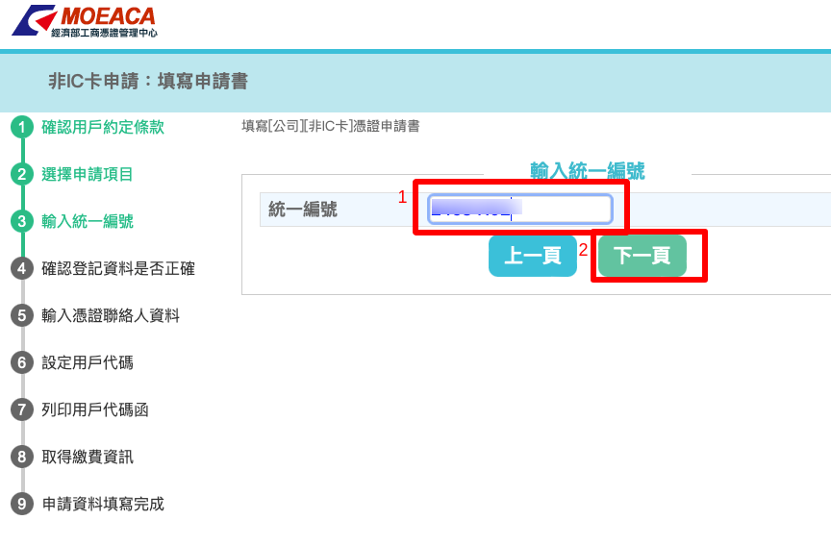The image size is (831, 545).
Task: Select step 6 number circle
Action: click(22, 362)
